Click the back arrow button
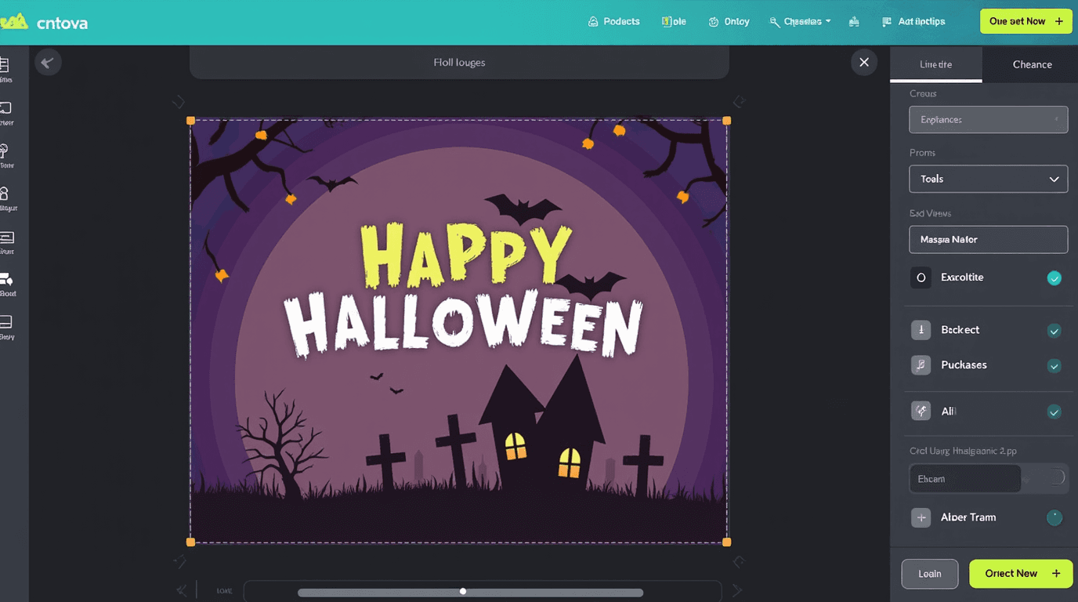This screenshot has height=602, width=1078. coord(48,63)
